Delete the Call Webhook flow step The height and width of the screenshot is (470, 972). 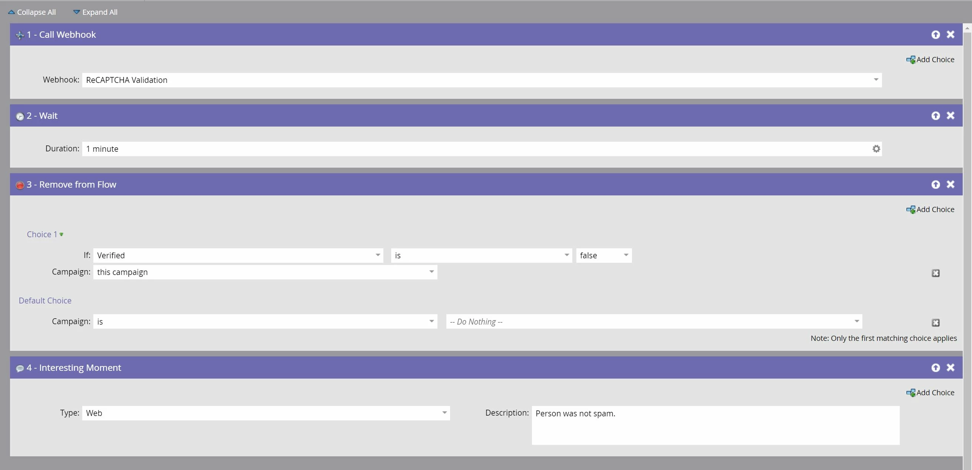click(951, 35)
